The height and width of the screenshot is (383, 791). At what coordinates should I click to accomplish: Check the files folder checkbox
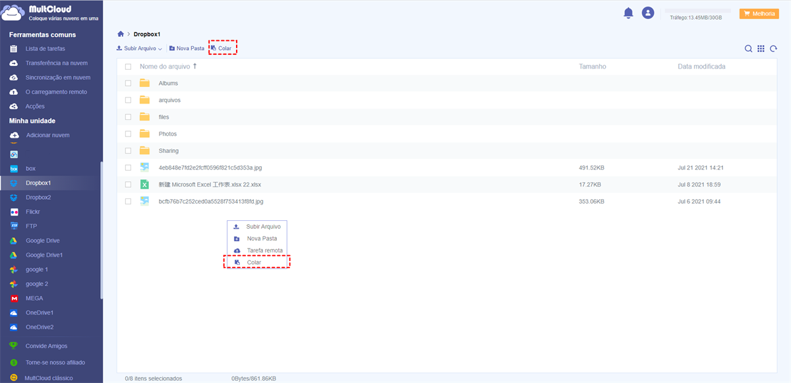[x=128, y=117]
